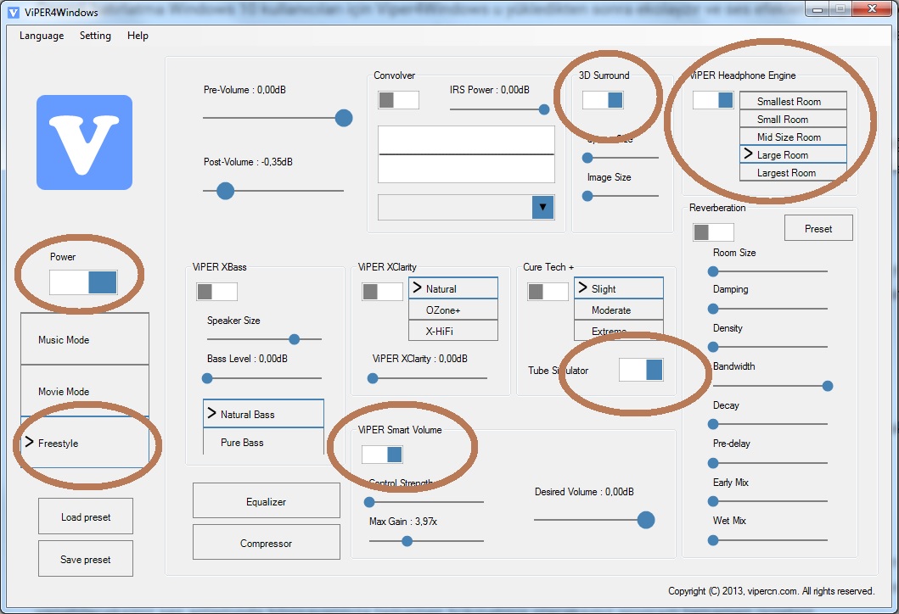Click the Desired Volume slider handle
Viewport: 899px width, 614px height.
tap(645, 520)
